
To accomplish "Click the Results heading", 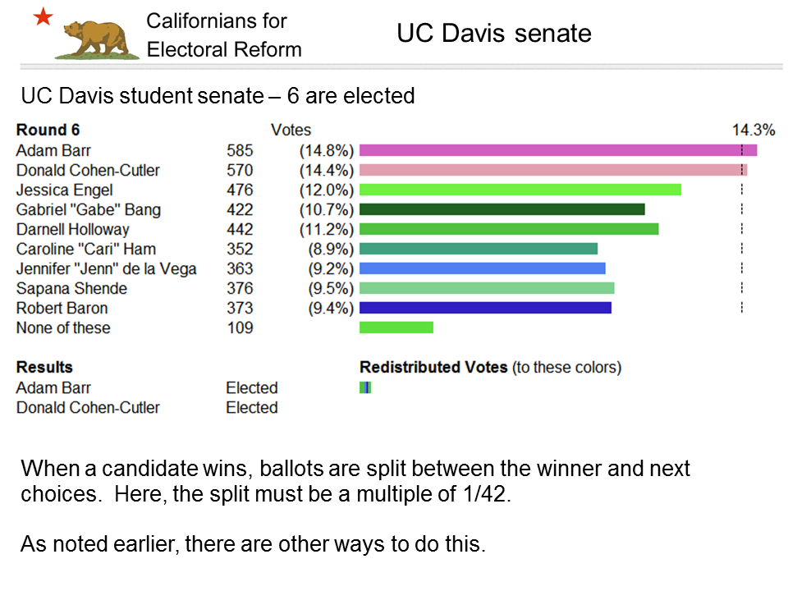I will click(x=44, y=367).
